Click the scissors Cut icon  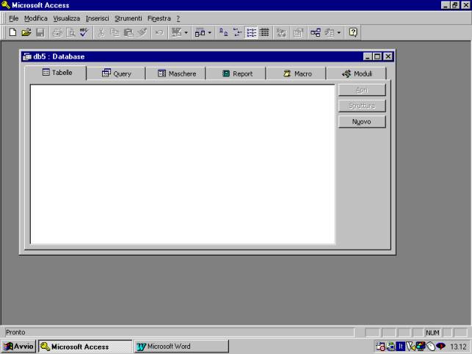(101, 32)
